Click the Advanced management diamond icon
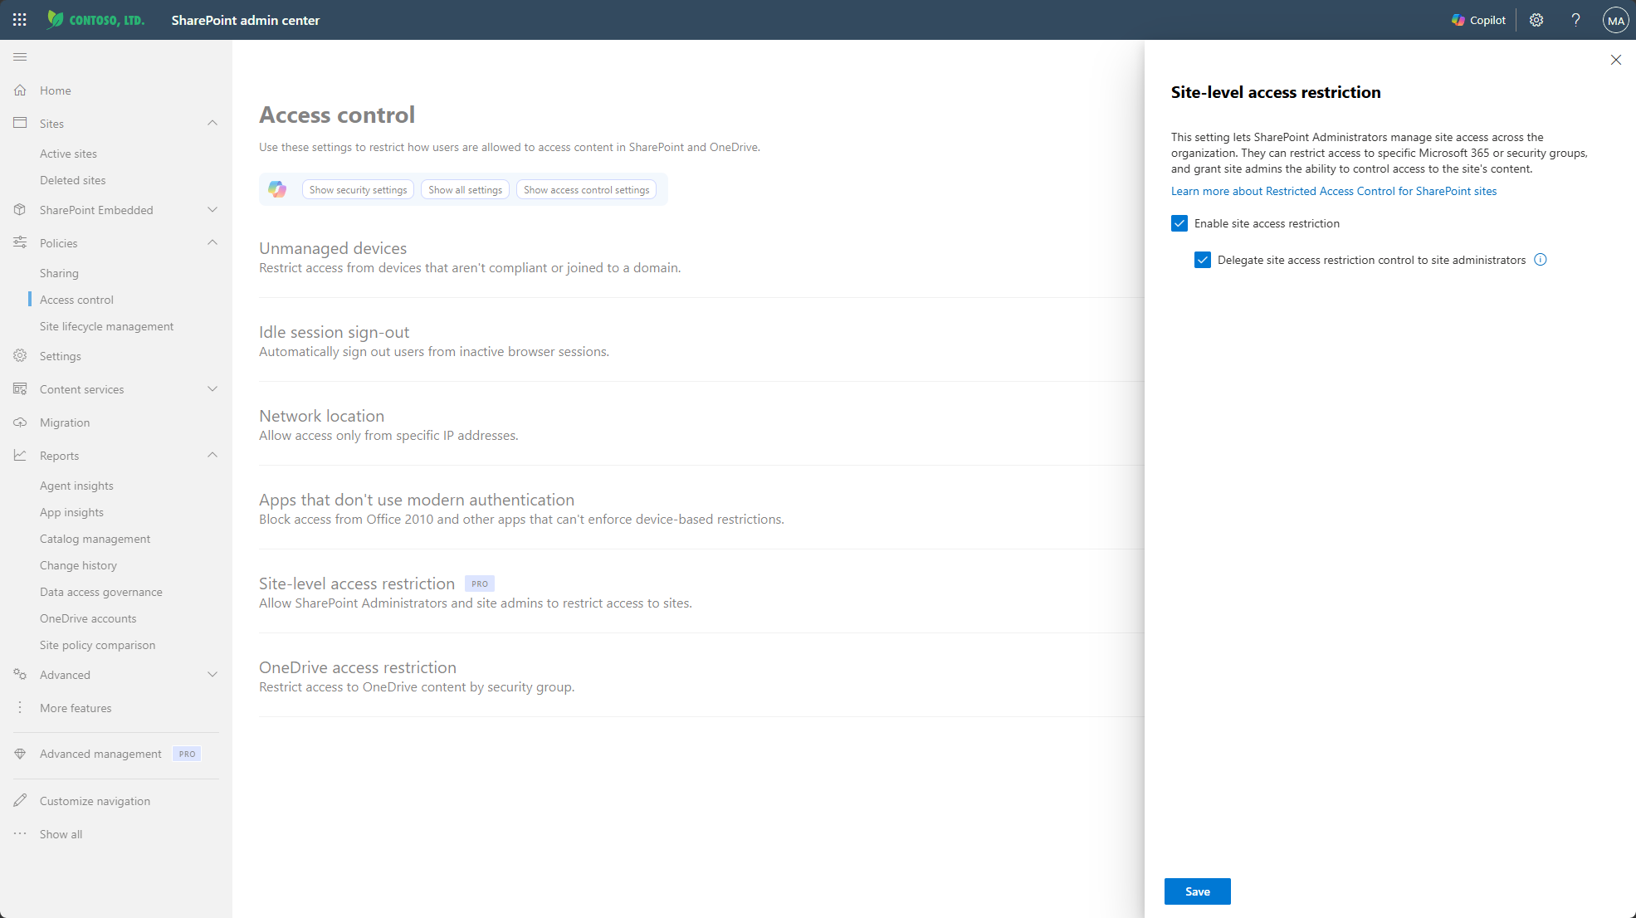The image size is (1636, 918). [21, 754]
